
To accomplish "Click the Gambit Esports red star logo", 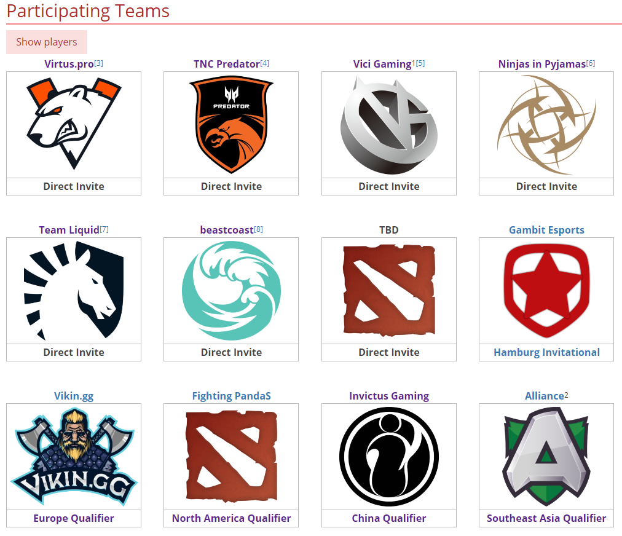I will click(x=546, y=290).
